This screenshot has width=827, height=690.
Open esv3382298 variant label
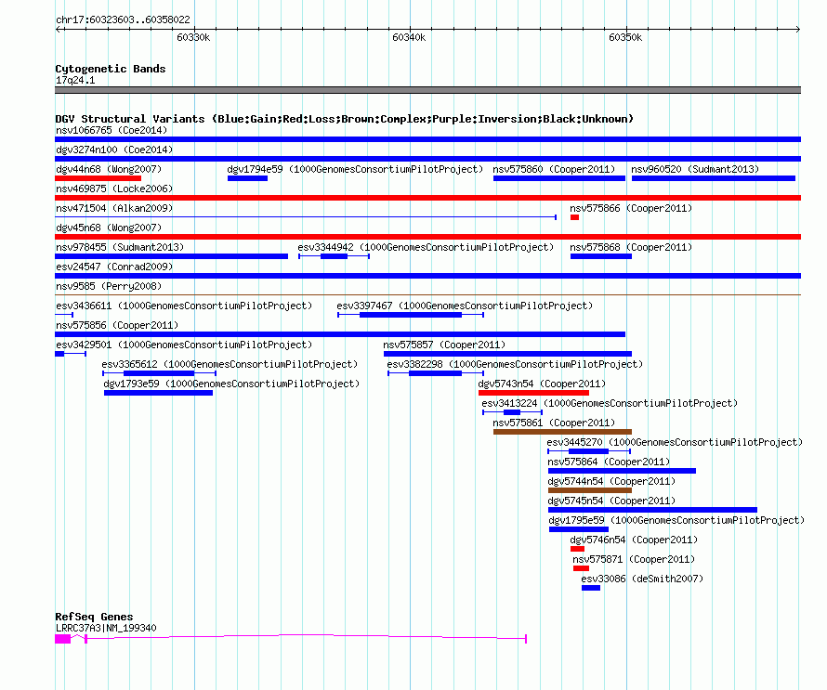[515, 364]
